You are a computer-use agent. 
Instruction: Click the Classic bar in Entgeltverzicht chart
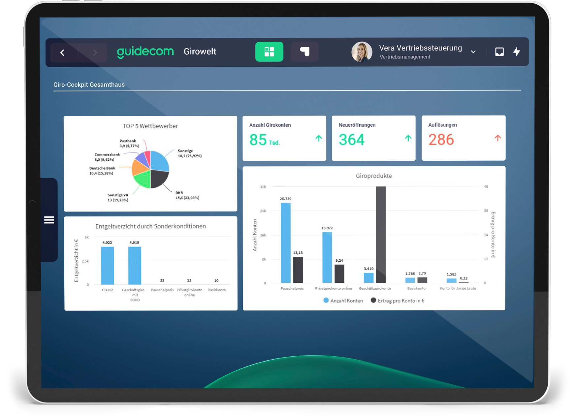[108, 266]
